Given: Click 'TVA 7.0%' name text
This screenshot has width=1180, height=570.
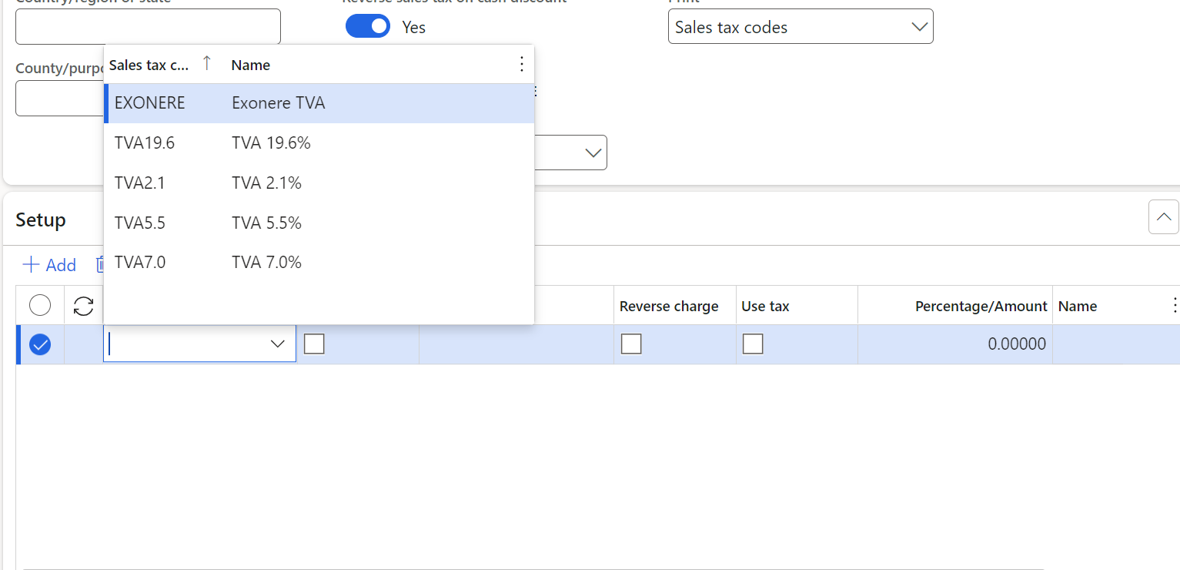Looking at the screenshot, I should tap(266, 263).
